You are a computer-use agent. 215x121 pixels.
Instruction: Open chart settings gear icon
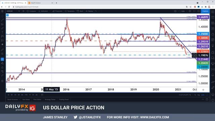click(x=190, y=11)
